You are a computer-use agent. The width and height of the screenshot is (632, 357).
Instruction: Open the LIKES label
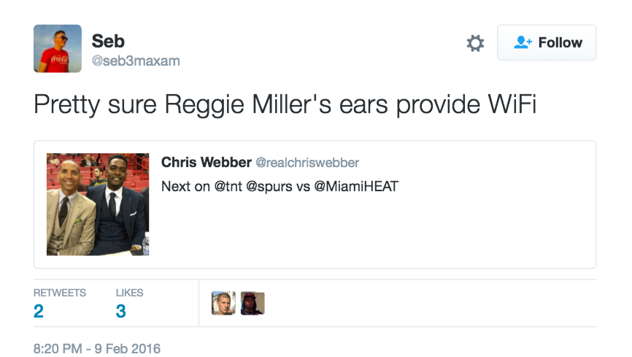pos(129,293)
